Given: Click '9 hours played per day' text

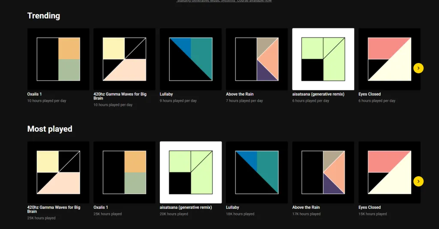Looking at the screenshot, I should click(x=178, y=101).
